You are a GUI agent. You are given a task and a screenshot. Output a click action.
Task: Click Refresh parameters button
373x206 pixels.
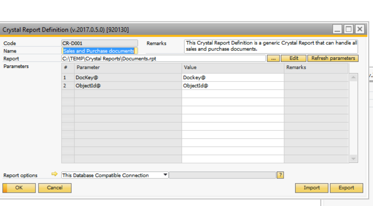click(x=333, y=58)
